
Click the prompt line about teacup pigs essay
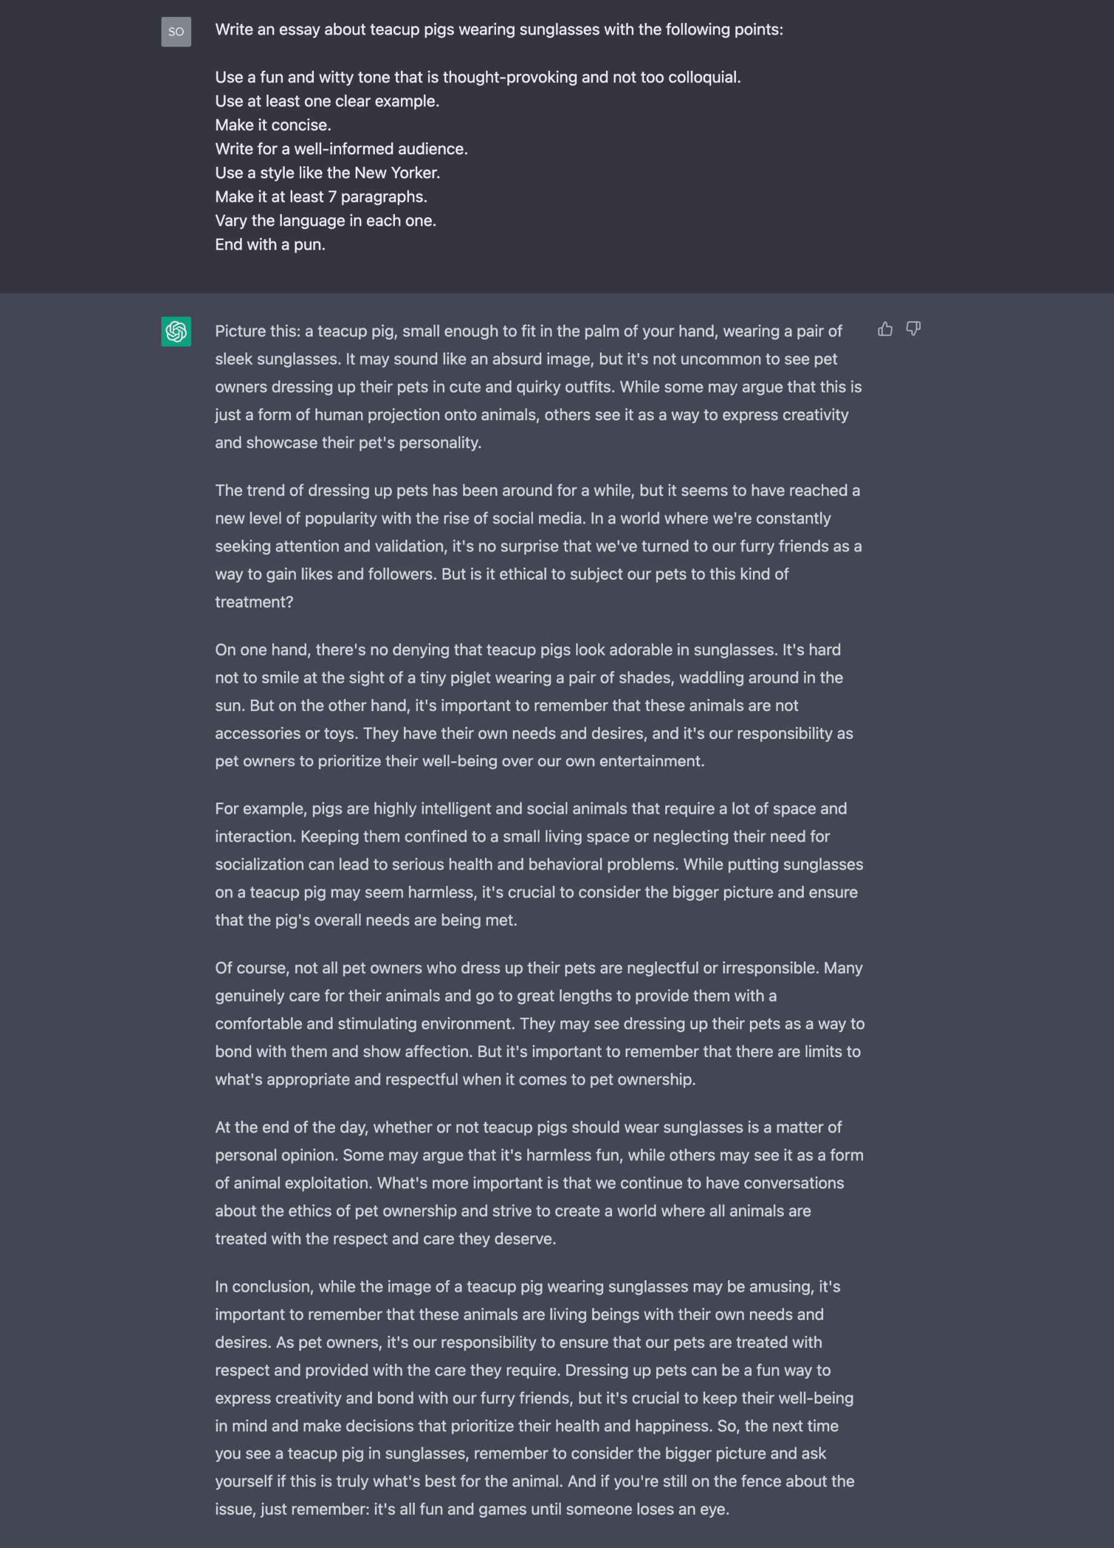coord(498,30)
